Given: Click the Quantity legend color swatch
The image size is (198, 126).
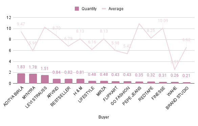Looking at the screenshot, I should (x=77, y=9).
